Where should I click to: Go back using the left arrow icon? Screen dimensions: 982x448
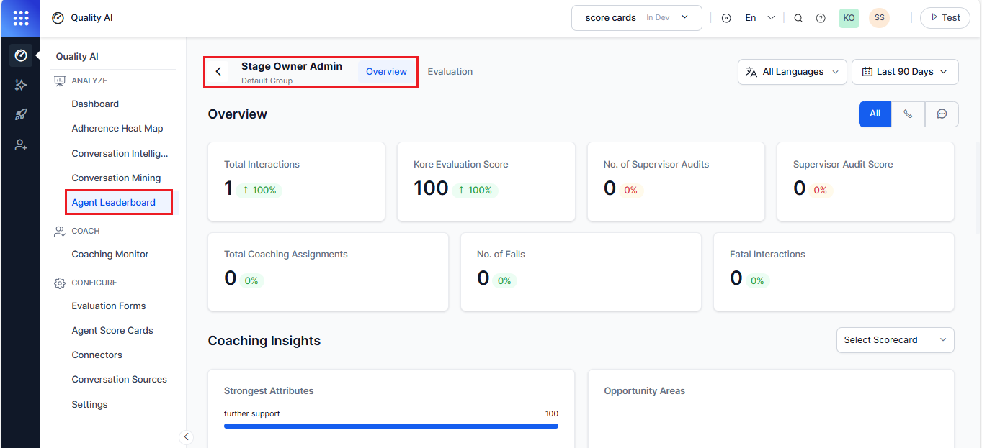218,72
